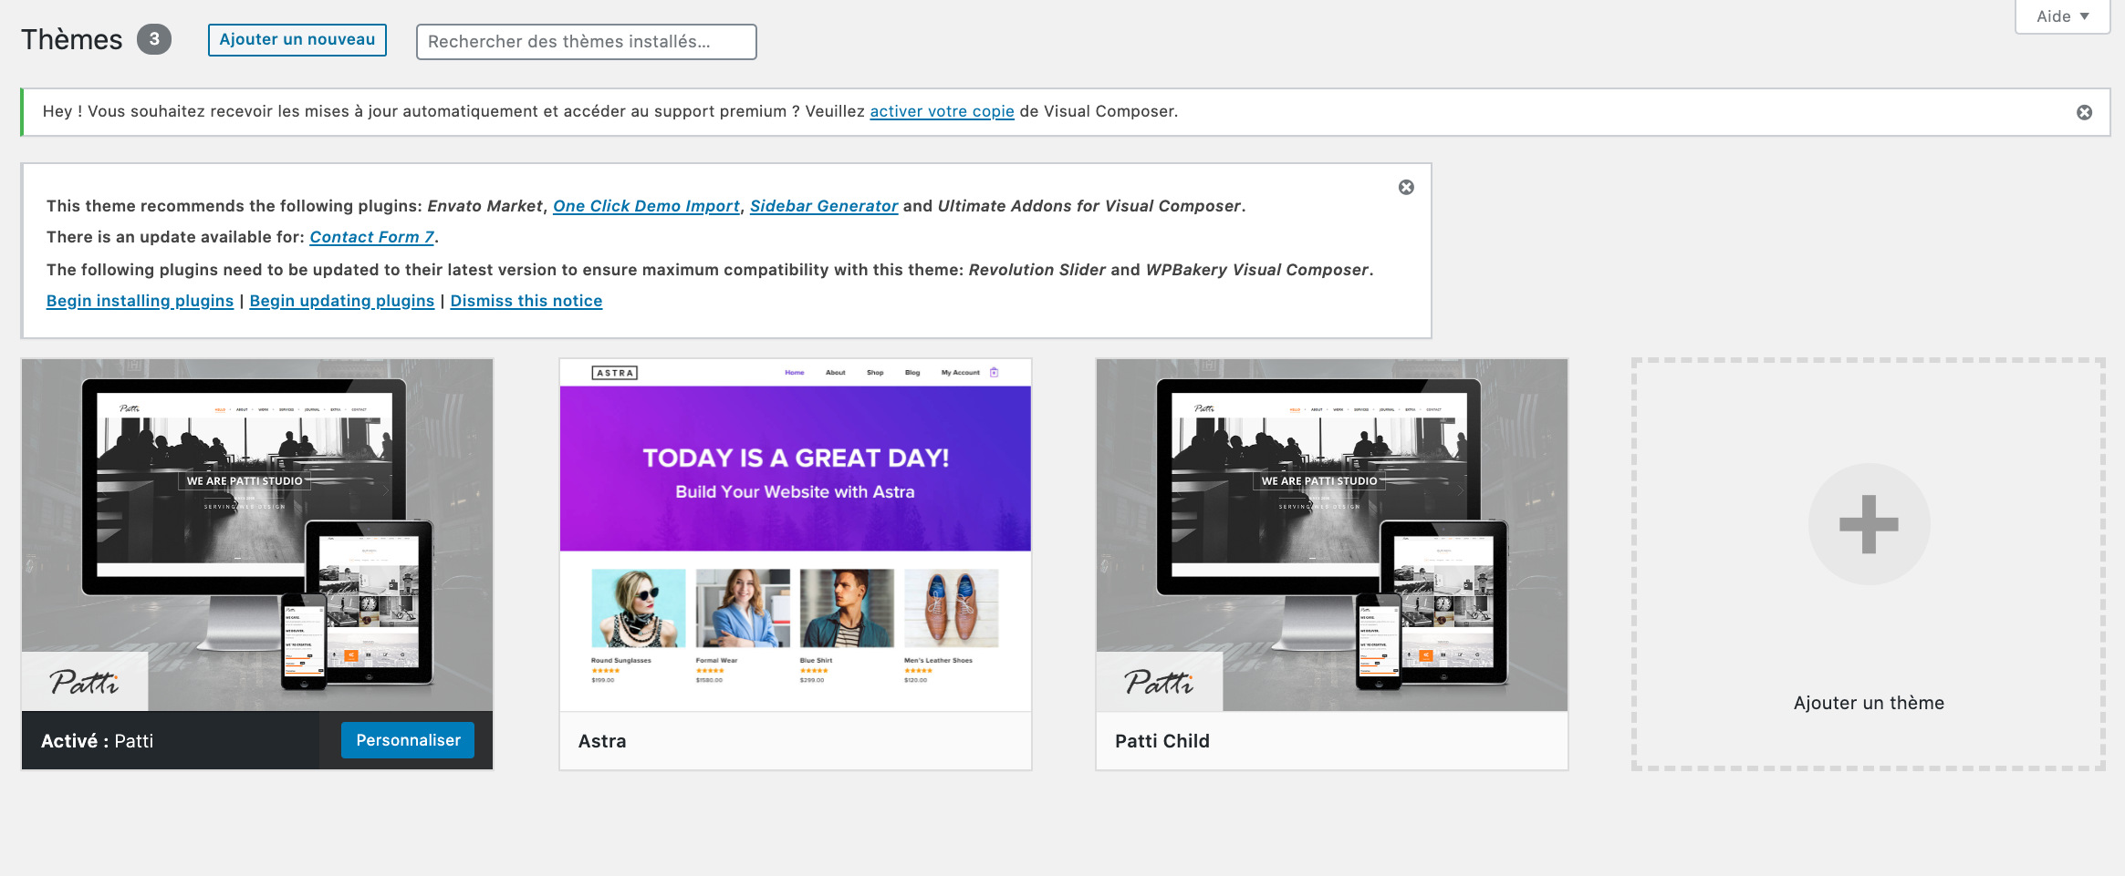Click Dismiss this notice link
Image resolution: width=2125 pixels, height=876 pixels.
click(x=526, y=301)
